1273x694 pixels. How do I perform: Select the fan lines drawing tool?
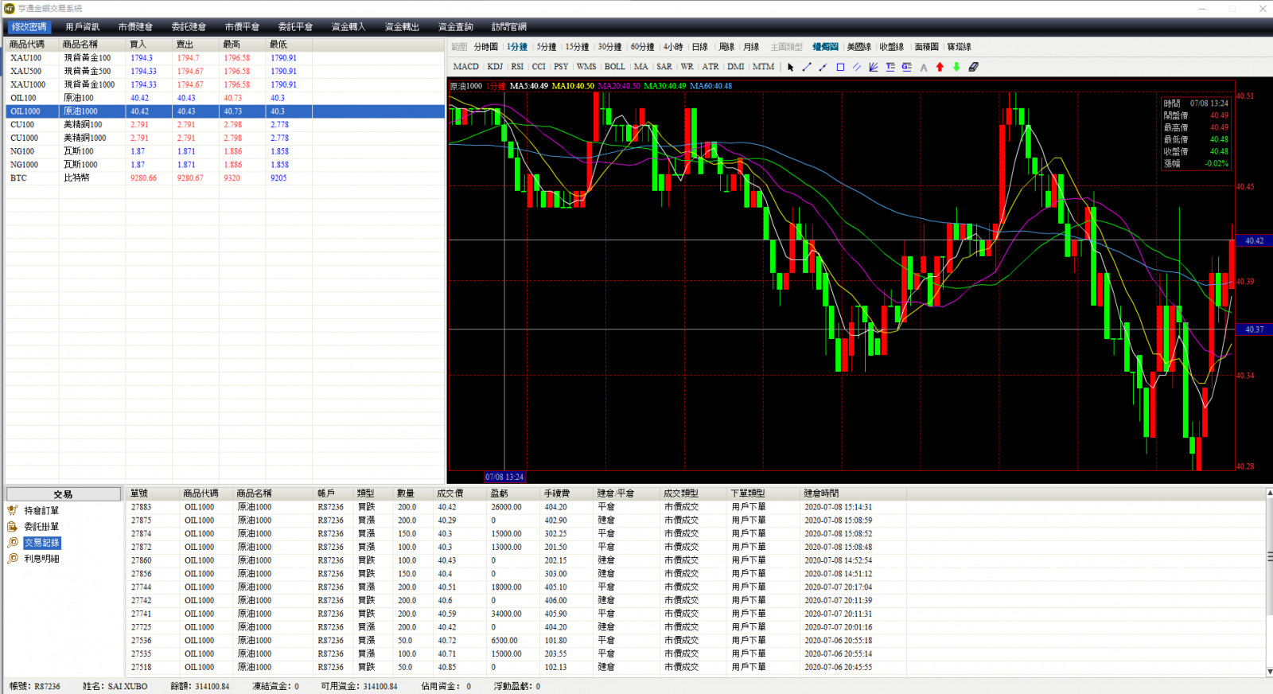(x=874, y=68)
